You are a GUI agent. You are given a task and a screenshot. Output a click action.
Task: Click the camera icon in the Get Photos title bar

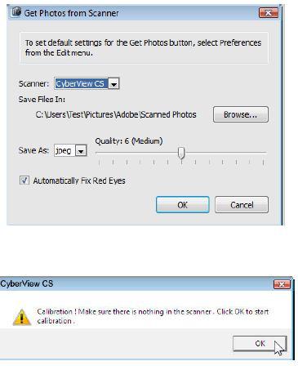point(16,12)
